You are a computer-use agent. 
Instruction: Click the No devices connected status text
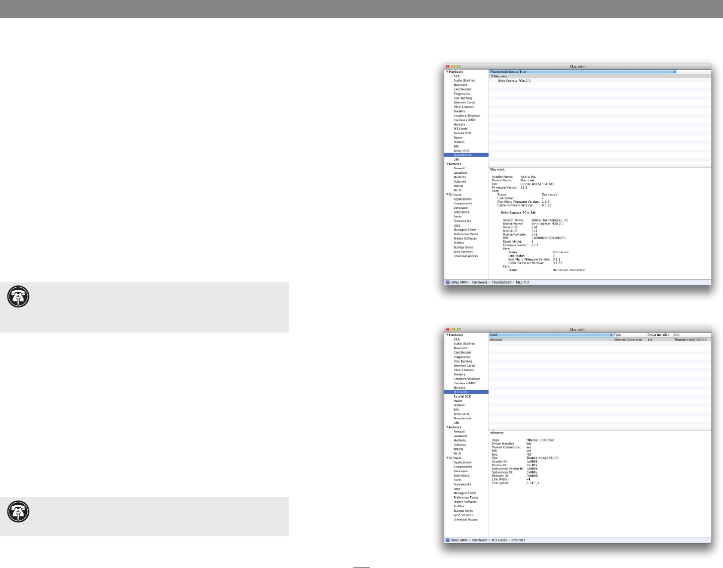(x=569, y=270)
